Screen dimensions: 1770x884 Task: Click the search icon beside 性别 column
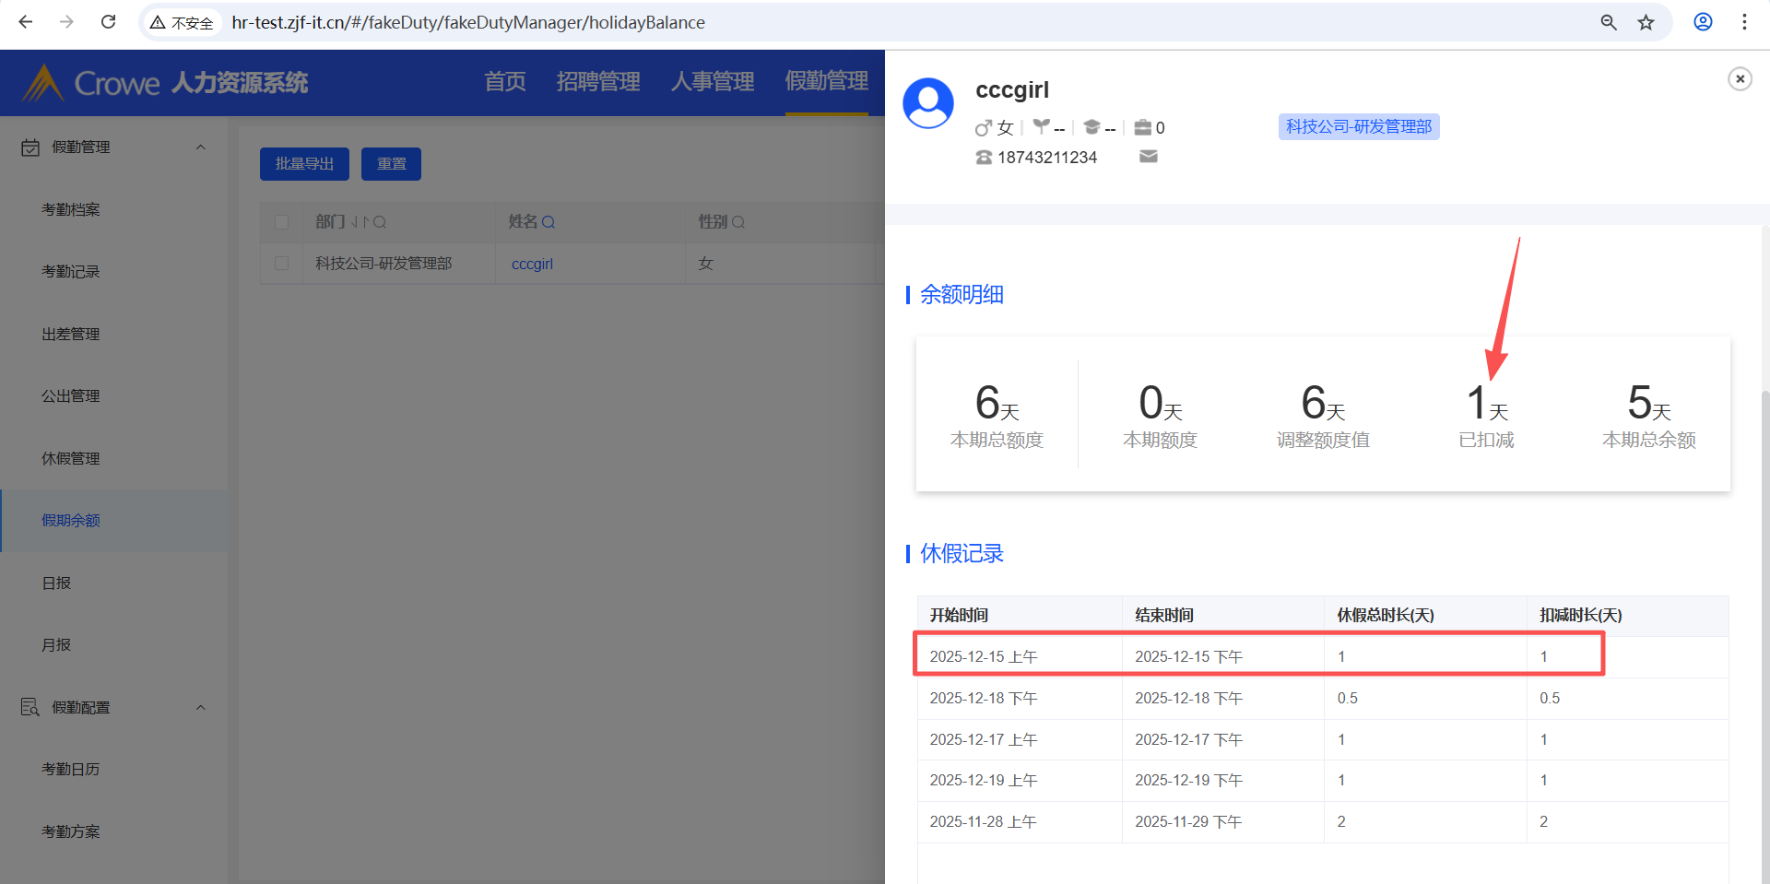738,222
